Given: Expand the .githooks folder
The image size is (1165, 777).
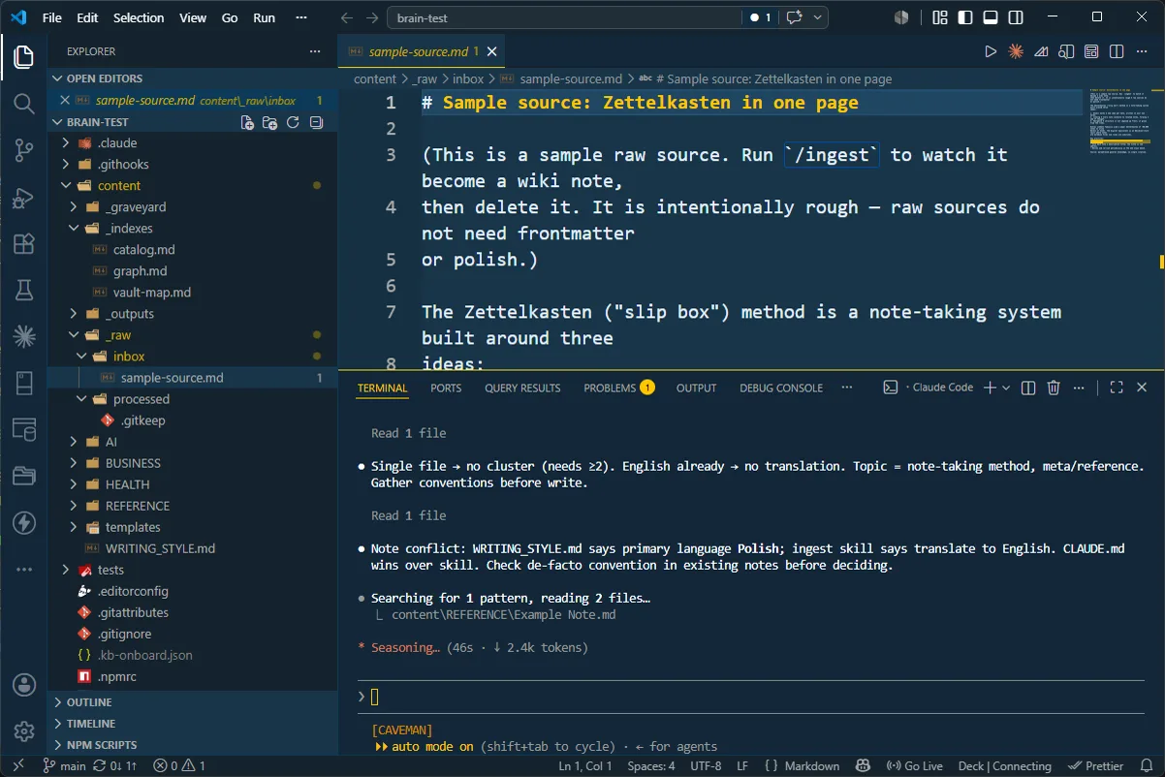Looking at the screenshot, I should click(x=66, y=165).
